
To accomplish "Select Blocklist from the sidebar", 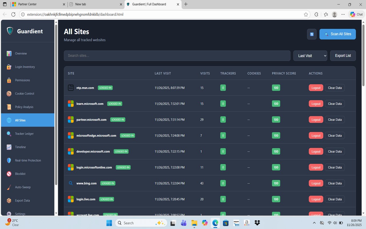I will click(x=28, y=174).
